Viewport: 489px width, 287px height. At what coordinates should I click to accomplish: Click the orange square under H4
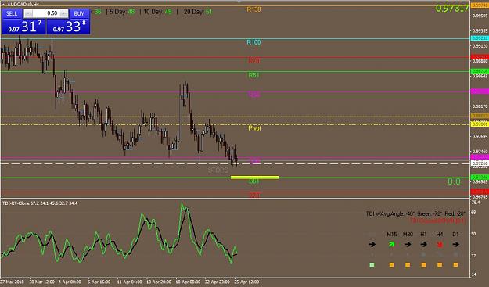440,265
